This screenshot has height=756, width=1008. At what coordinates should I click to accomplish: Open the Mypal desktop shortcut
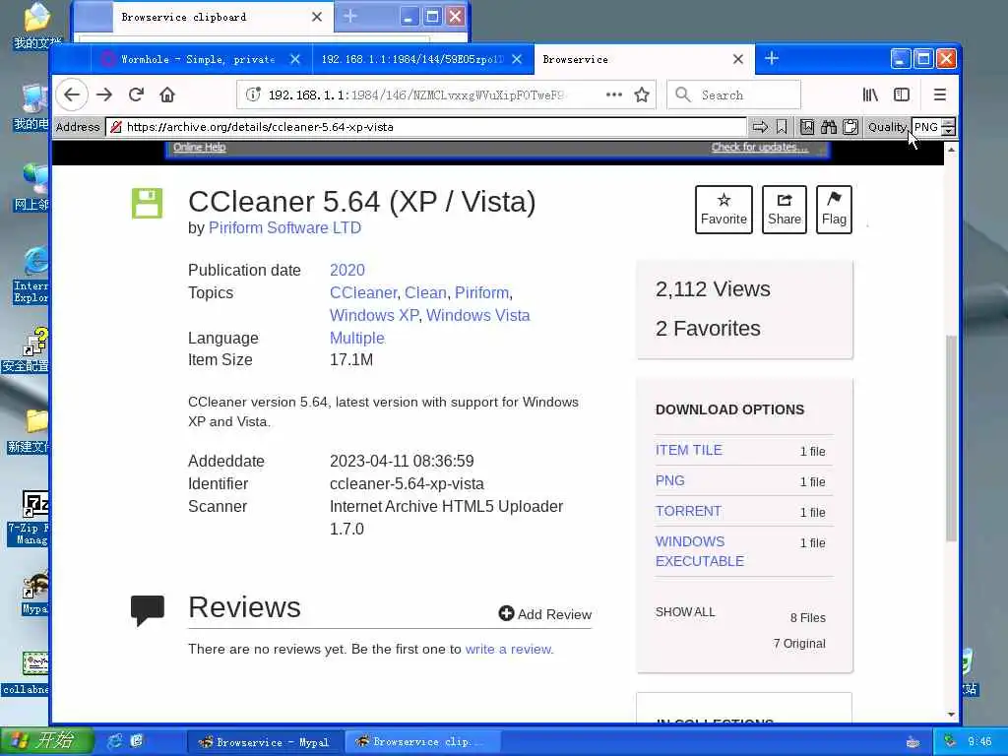[x=34, y=593]
